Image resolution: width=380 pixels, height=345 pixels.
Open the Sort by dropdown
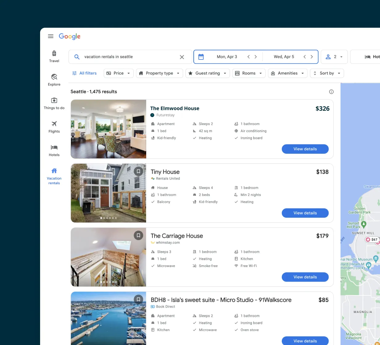[x=327, y=73]
